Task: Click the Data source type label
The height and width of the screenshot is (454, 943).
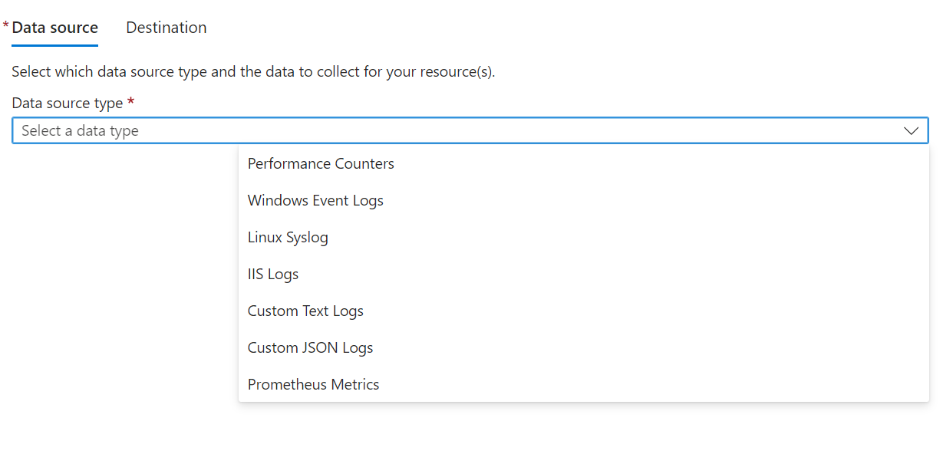Action: pos(67,102)
